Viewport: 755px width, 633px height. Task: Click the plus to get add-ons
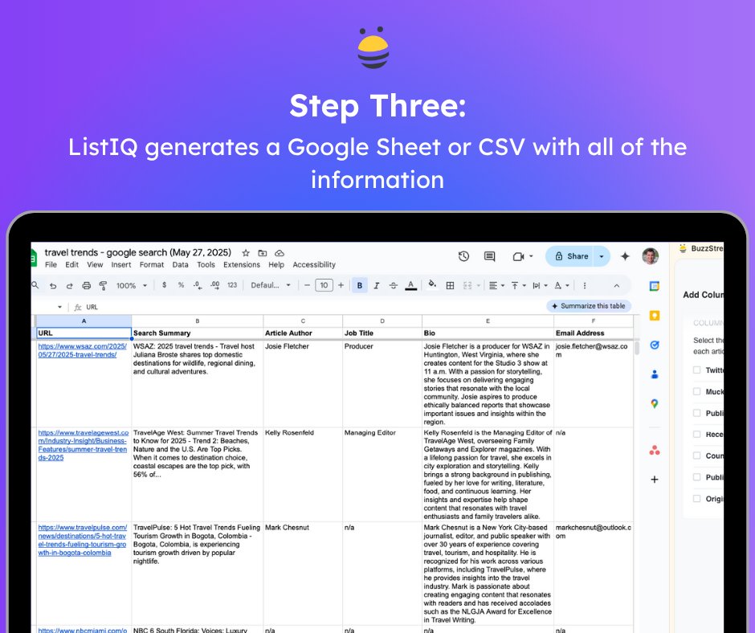(x=655, y=480)
